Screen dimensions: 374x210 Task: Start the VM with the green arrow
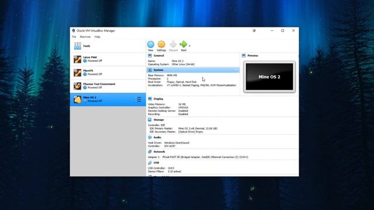(183, 44)
